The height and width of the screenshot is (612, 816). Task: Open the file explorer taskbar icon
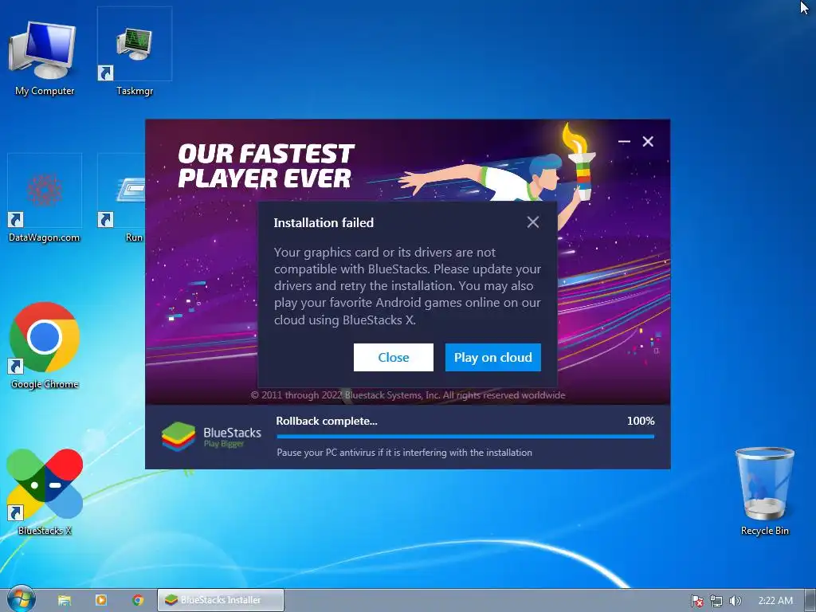tap(65, 600)
